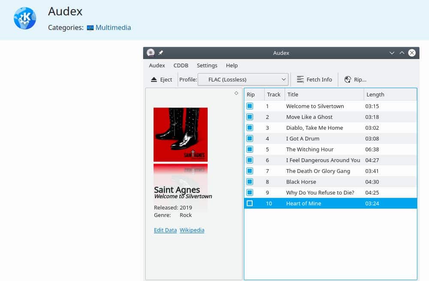The width and height of the screenshot is (429, 281).
Task: Click the Fetch Info lines icon
Action: click(300, 80)
